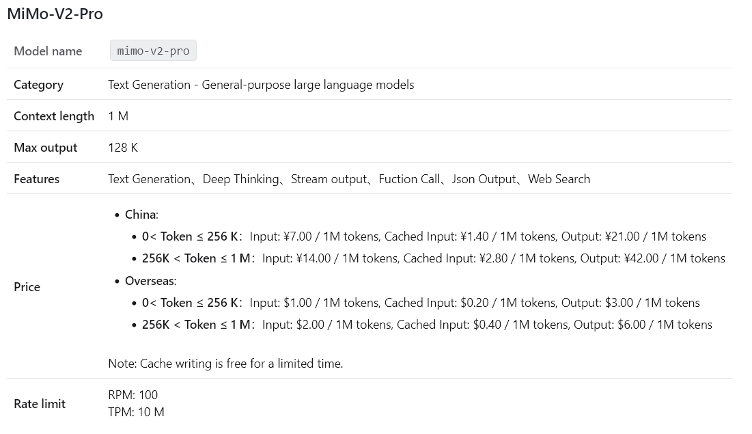This screenshot has width=752, height=434.
Task: Click the MiMo-V2-Pro heading
Action: click(x=55, y=14)
